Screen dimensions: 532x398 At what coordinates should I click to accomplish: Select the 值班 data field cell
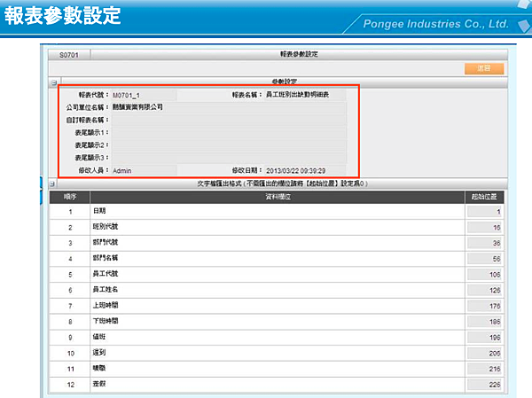[278, 337]
